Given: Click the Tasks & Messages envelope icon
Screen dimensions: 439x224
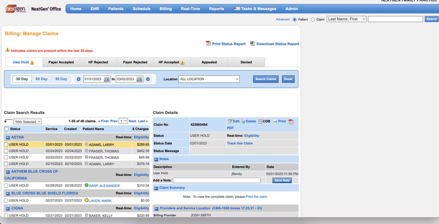Looking at the screenshot, I should pyautogui.click(x=237, y=9).
